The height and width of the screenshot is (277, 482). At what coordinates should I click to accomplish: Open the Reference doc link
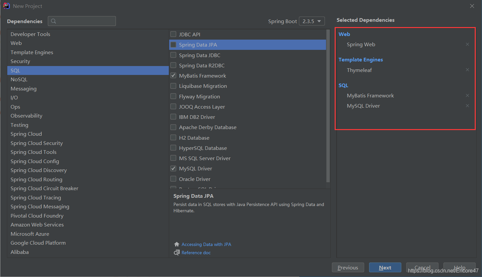coord(196,253)
